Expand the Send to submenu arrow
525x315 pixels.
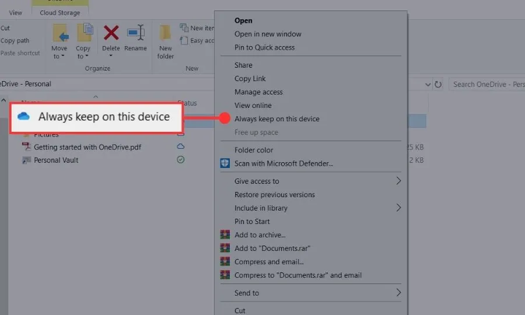pyautogui.click(x=398, y=293)
